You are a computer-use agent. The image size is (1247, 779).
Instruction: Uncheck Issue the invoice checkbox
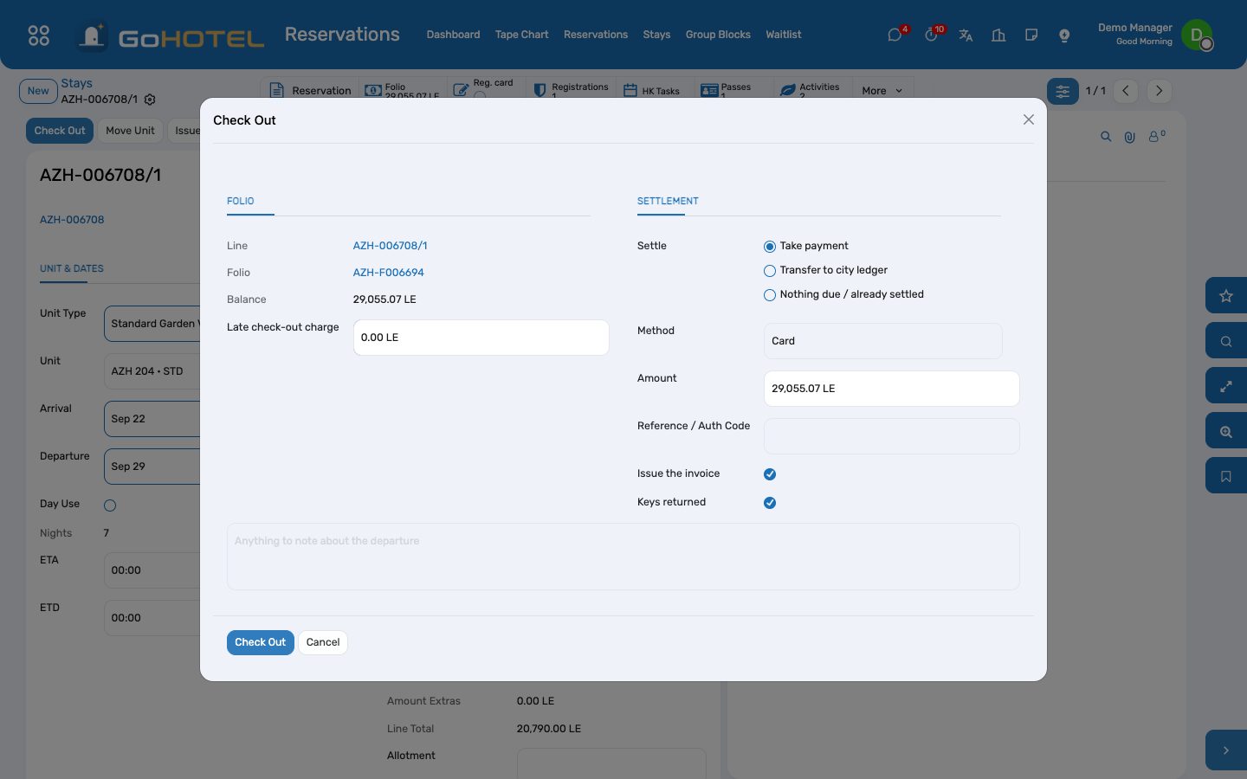pos(770,474)
